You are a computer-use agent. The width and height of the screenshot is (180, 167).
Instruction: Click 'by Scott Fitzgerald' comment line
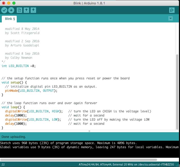[x=22, y=33]
